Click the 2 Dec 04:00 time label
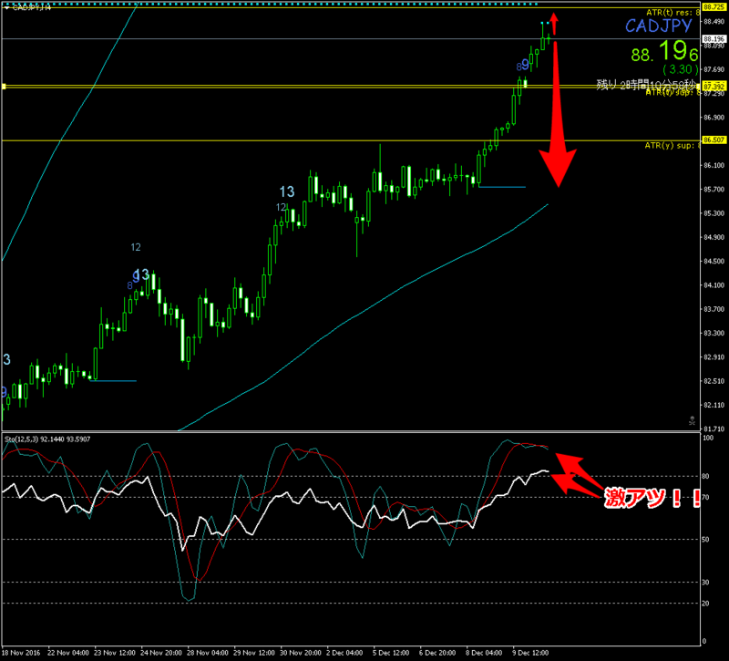This screenshot has height=661, width=729. 345,653
